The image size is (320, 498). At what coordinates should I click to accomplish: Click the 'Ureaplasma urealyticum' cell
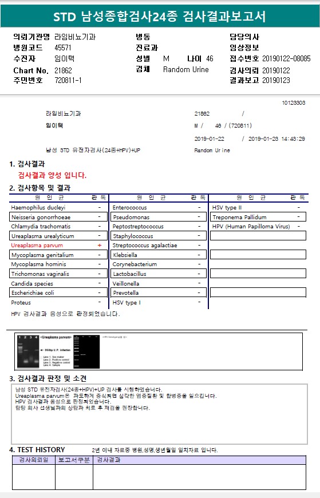(x=59, y=236)
